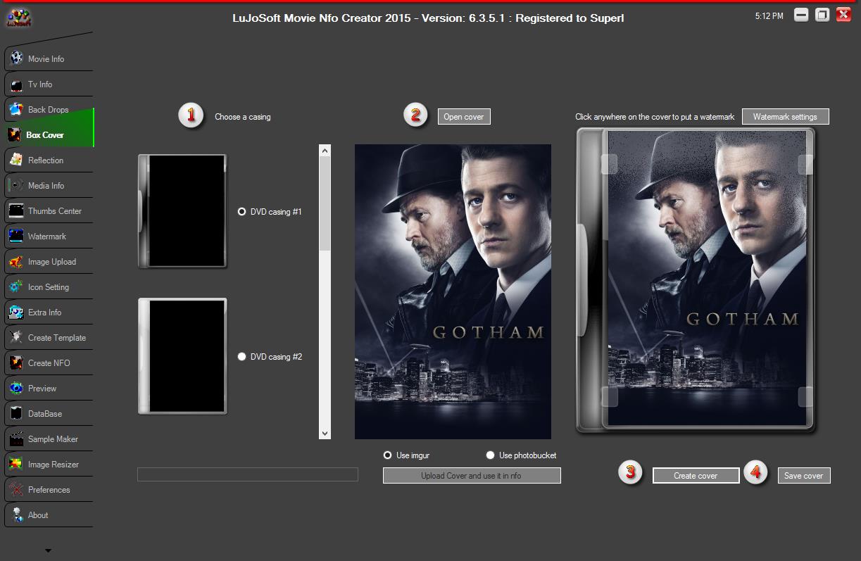Image resolution: width=861 pixels, height=561 pixels.
Task: Click the Create cover button
Action: 696,476
